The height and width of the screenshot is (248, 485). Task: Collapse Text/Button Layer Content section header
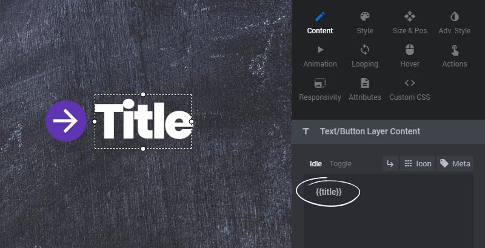click(x=389, y=131)
